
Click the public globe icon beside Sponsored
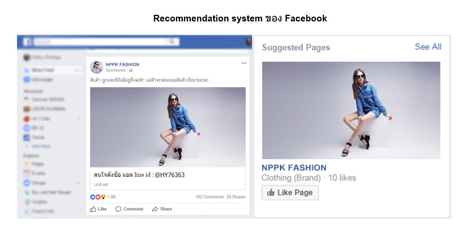[x=130, y=70]
